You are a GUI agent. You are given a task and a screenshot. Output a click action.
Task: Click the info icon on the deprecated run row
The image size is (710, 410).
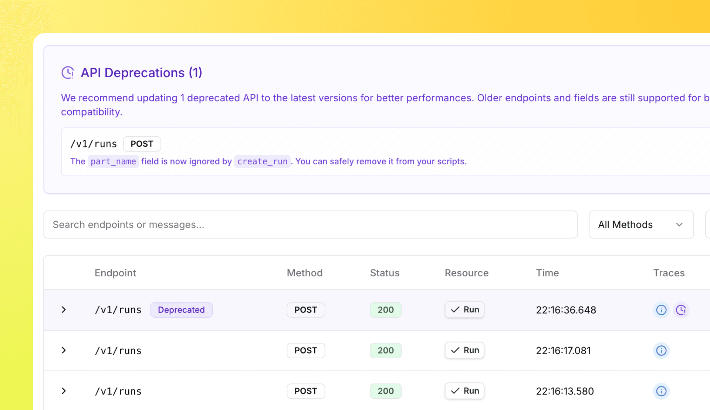coord(661,310)
